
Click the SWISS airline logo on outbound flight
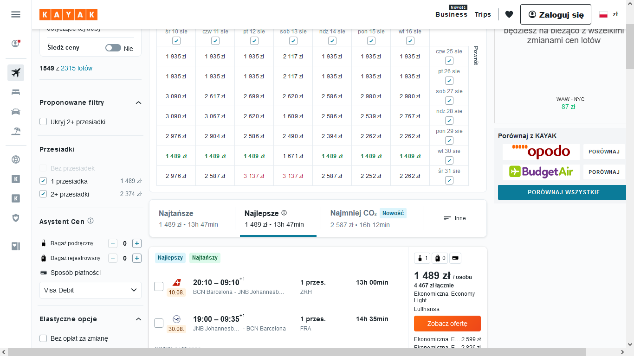pos(176,282)
